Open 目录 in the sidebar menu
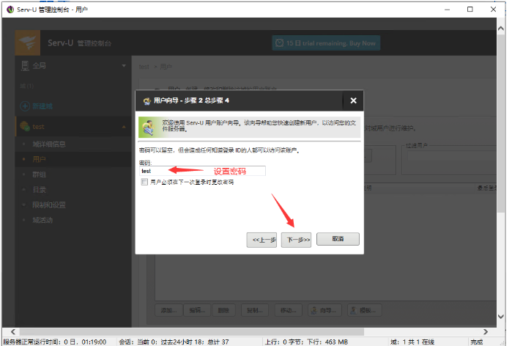Image resolution: width=512 pixels, height=346 pixels. point(39,190)
